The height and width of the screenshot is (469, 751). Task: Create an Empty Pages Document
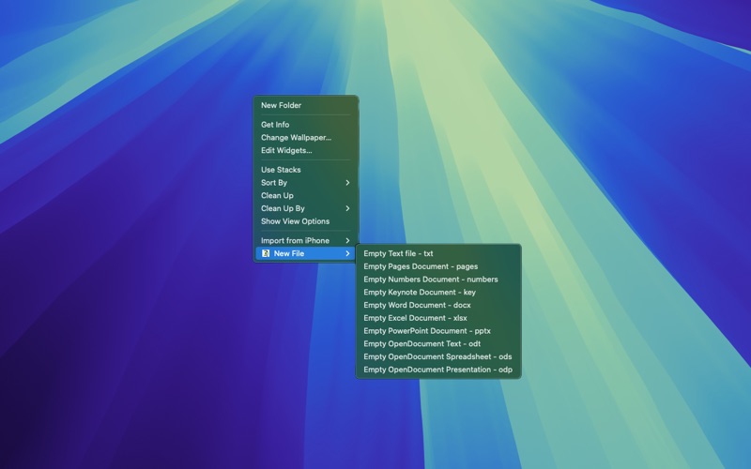tap(438, 266)
